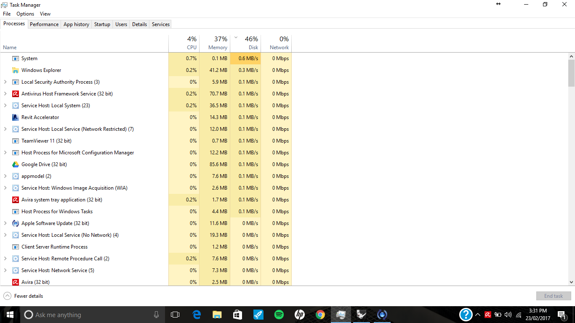The height and width of the screenshot is (323, 575).
Task: Open the clock showing 3:31 PM
Action: pos(538,315)
